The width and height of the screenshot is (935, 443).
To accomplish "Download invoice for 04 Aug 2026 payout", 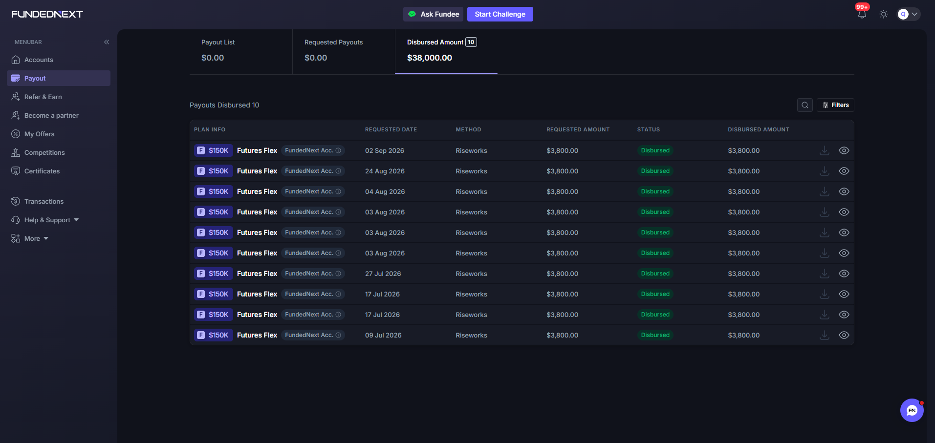I will tap(825, 191).
